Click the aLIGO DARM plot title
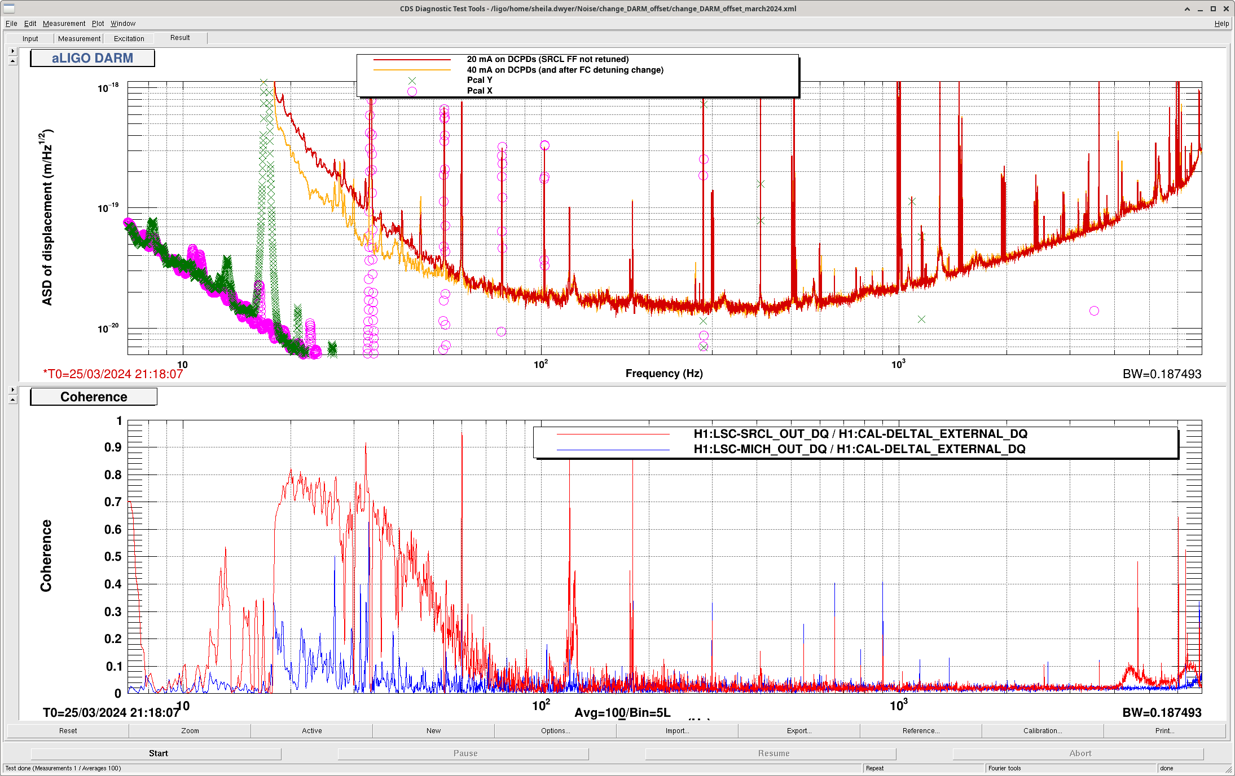This screenshot has width=1235, height=776. (93, 59)
